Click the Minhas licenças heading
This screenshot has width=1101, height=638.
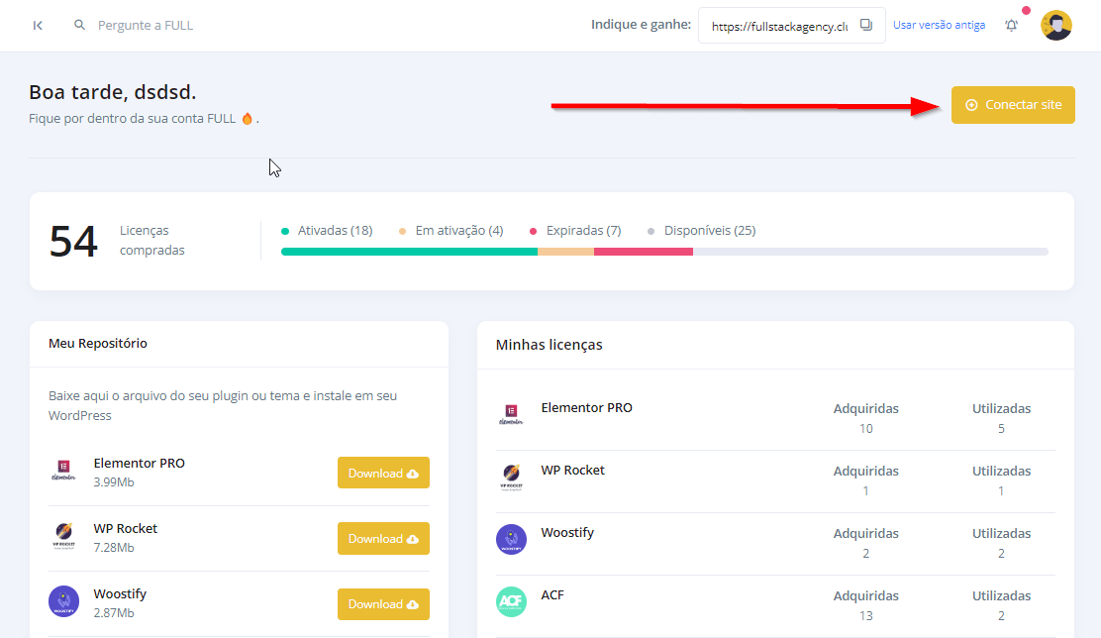pyautogui.click(x=550, y=345)
